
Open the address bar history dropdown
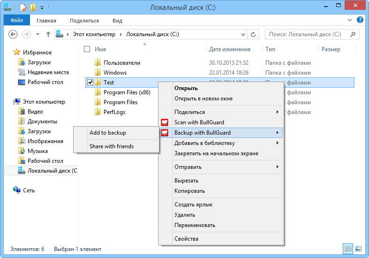click(243, 34)
